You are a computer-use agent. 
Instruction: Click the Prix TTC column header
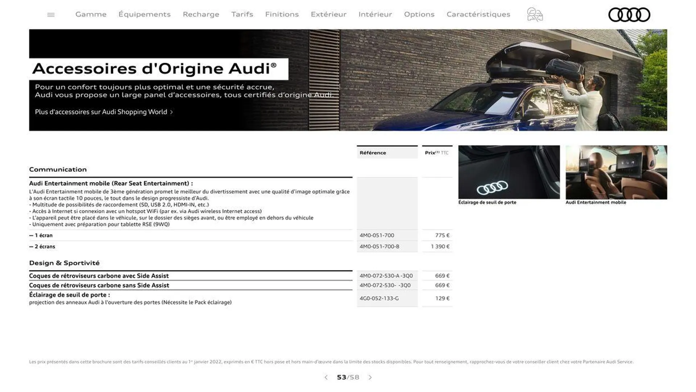437,153
